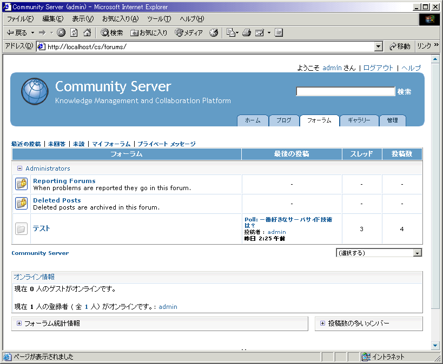Click the Stop loading icon
Screen dimensions: 443x364
point(61,33)
